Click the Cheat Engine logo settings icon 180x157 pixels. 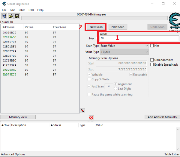click(175, 21)
